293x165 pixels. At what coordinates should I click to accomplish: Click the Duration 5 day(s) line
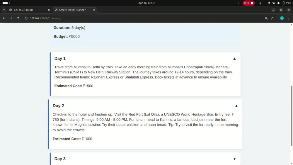pyautogui.click(x=69, y=28)
